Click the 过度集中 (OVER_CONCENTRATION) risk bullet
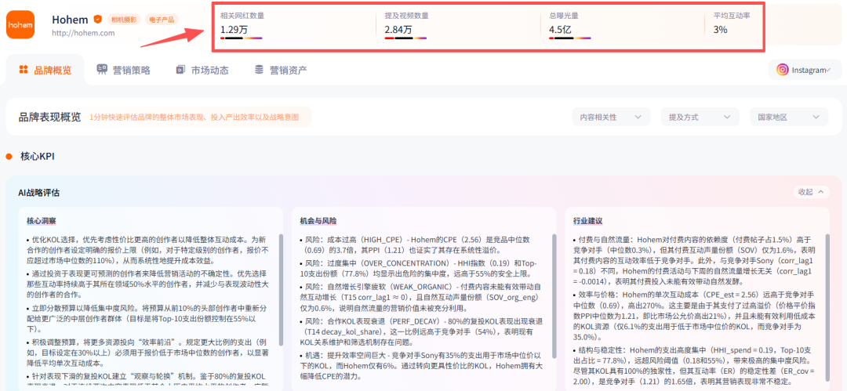This screenshot has height=391, width=847. (x=422, y=269)
